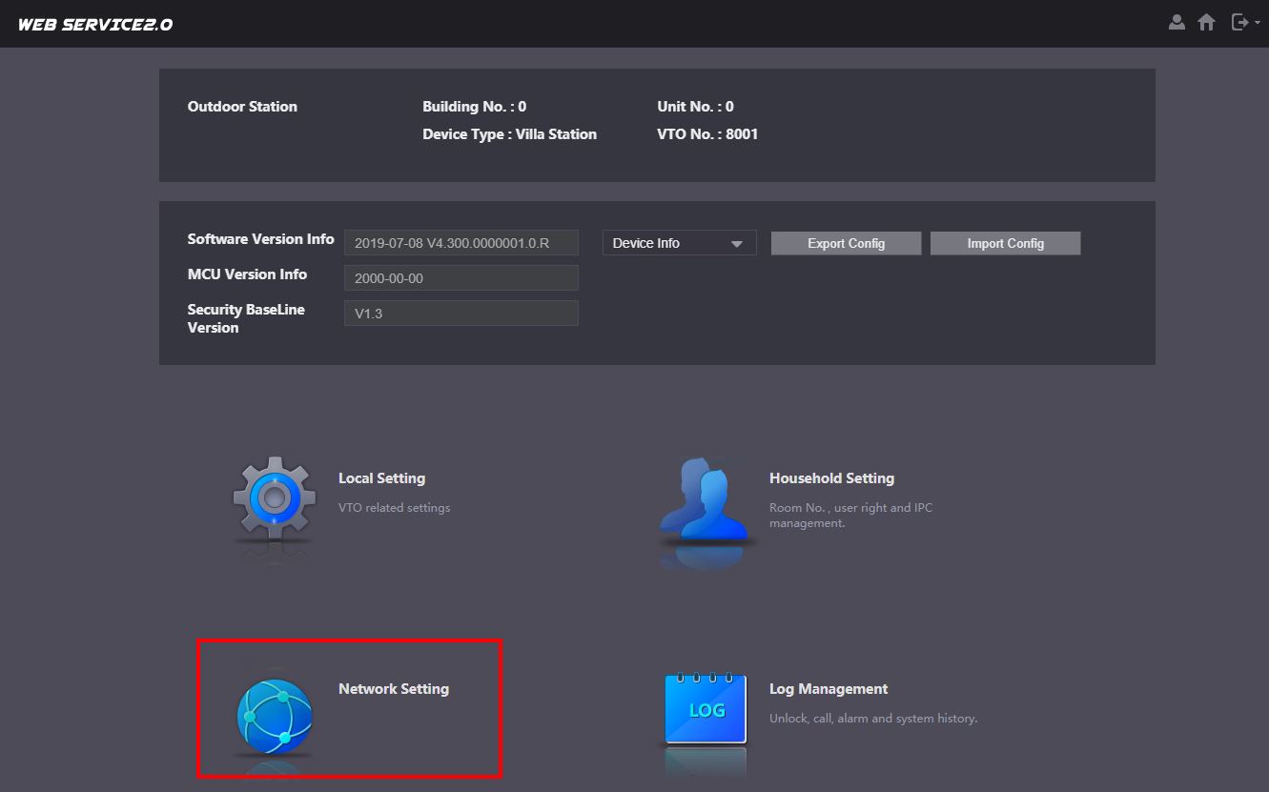Expand the small arrow beside logout icon
This screenshot has height=792, width=1269.
tap(1258, 24)
